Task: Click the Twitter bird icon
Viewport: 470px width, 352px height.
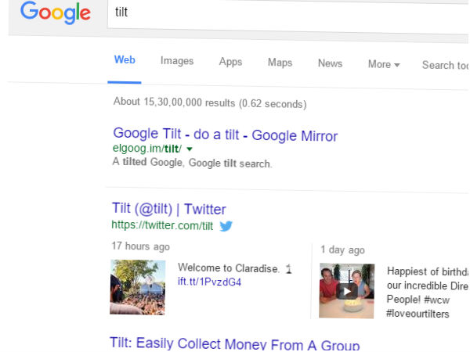Action: pos(226,226)
